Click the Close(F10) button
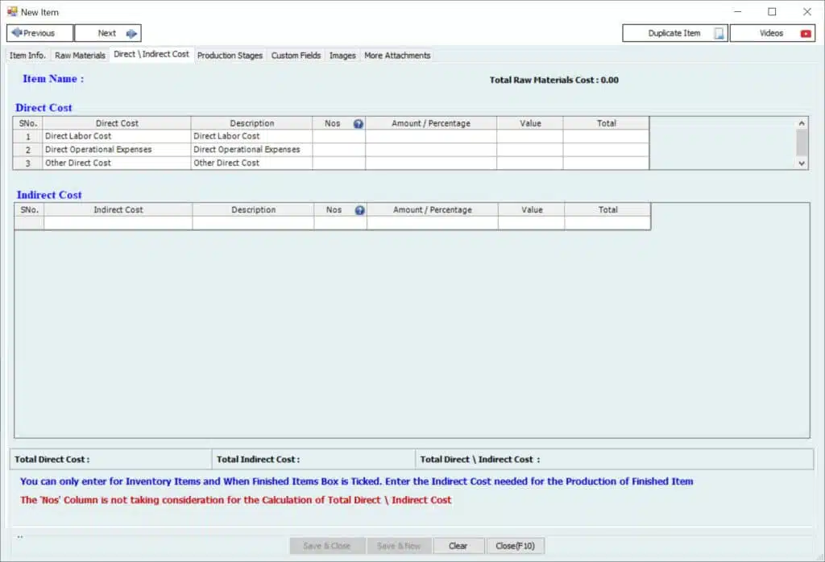 (515, 546)
